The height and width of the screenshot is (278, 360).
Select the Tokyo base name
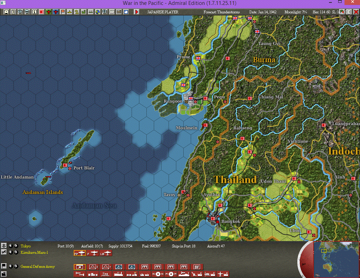click(25, 246)
